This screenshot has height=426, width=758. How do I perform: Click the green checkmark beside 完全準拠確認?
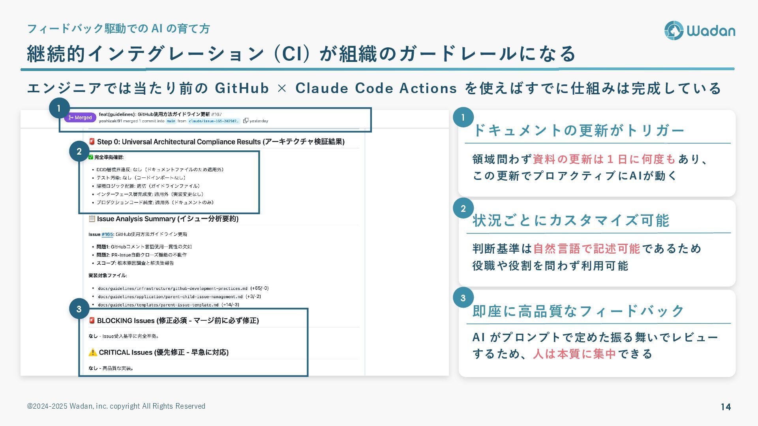(91, 157)
